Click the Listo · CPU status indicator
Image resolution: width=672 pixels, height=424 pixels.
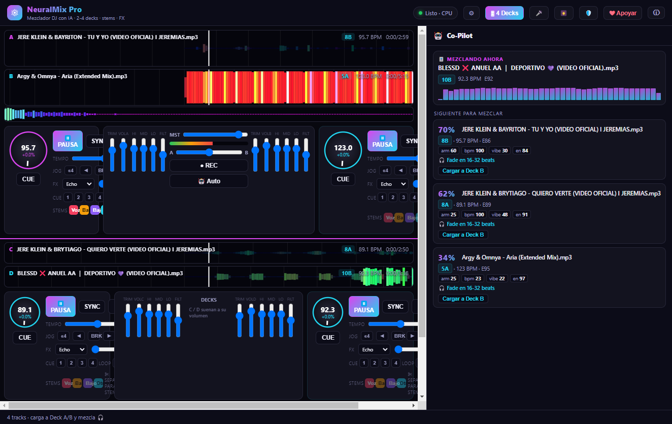(435, 13)
